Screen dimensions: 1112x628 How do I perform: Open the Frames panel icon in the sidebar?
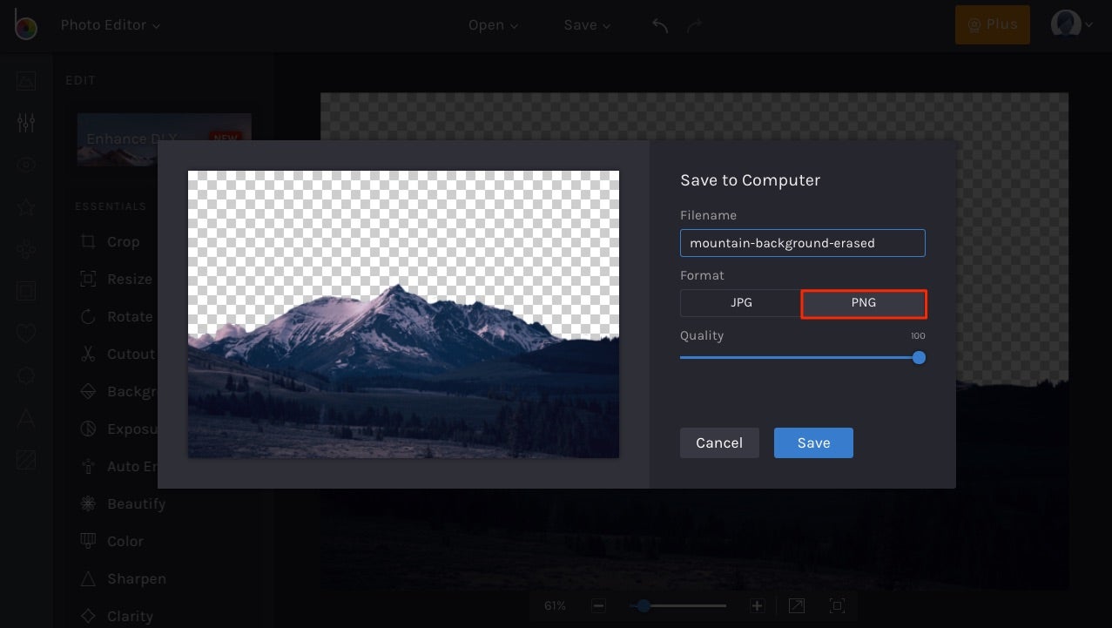(x=25, y=291)
